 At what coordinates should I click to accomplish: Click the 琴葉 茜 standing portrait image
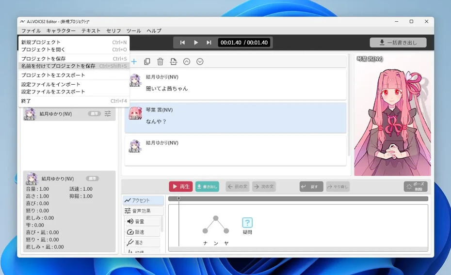393,115
